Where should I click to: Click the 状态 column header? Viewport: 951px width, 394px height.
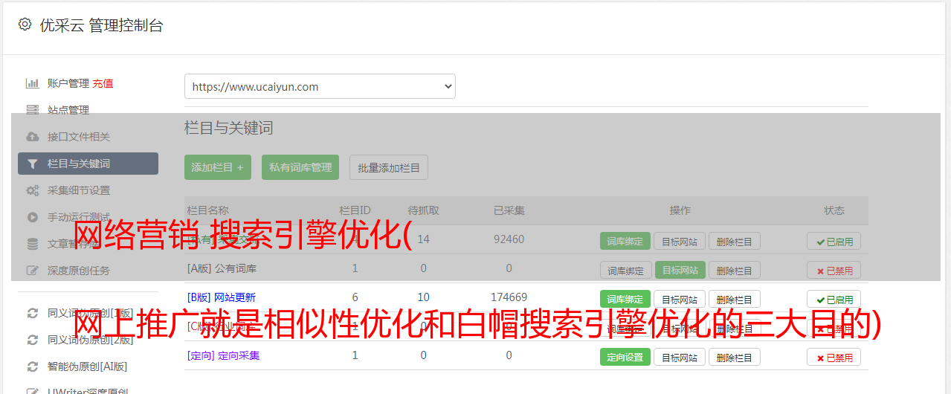tap(834, 210)
